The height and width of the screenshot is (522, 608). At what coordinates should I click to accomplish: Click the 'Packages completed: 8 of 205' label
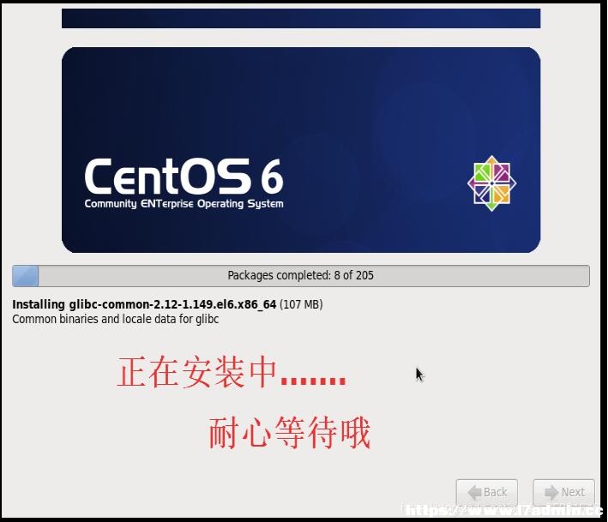pos(300,275)
